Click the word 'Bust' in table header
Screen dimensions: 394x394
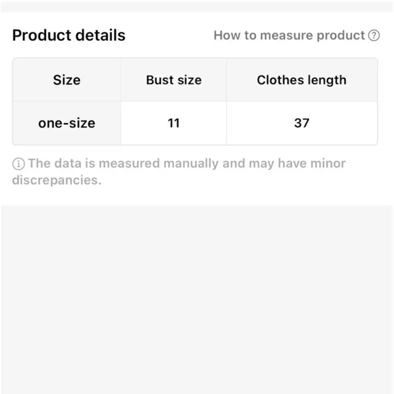pos(160,80)
